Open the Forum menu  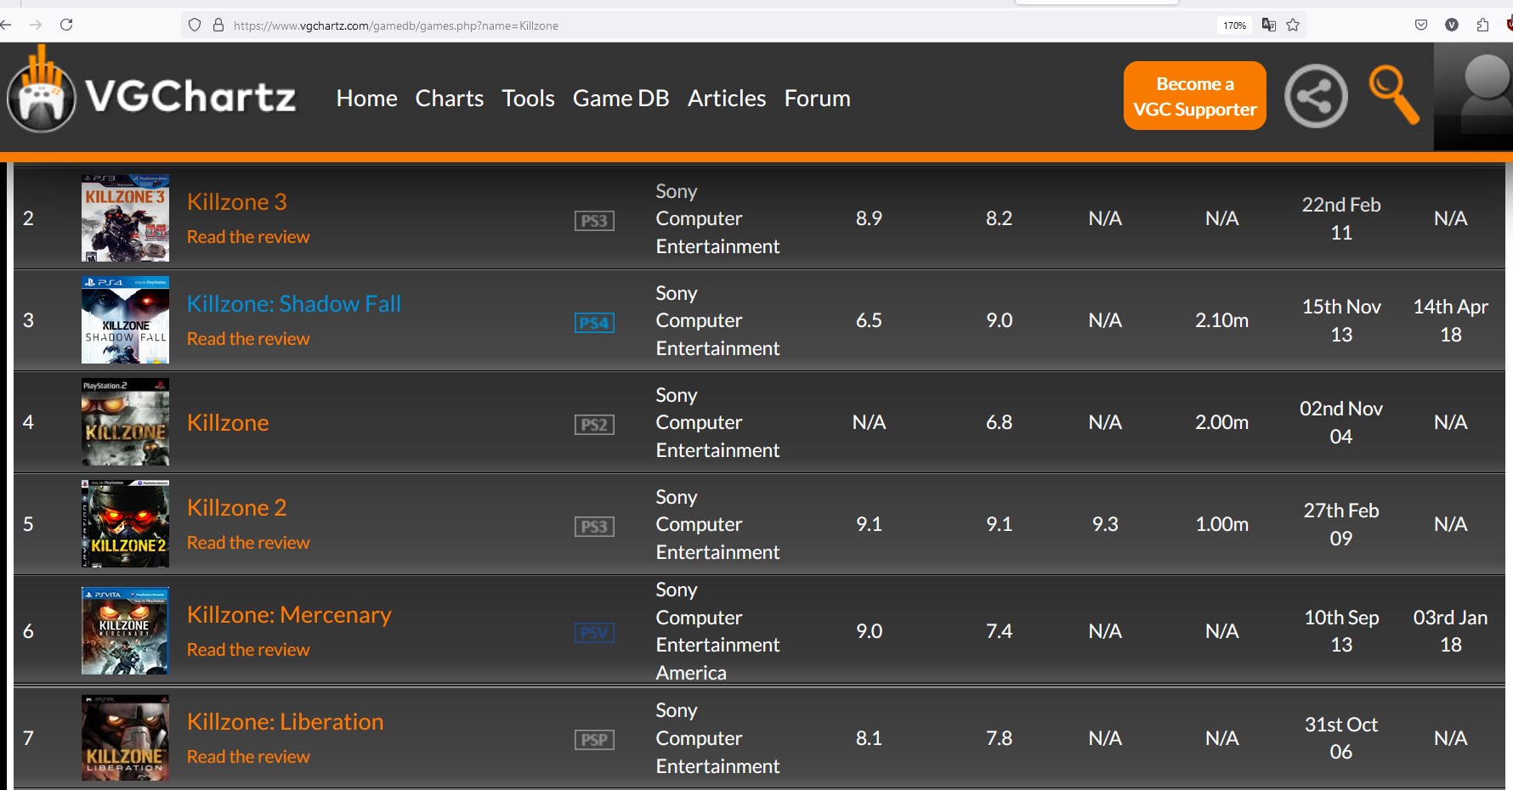click(x=817, y=99)
